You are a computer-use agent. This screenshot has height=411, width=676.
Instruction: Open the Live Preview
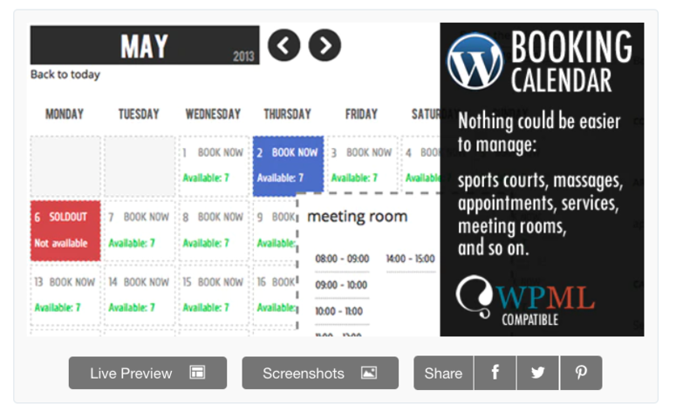(x=147, y=373)
